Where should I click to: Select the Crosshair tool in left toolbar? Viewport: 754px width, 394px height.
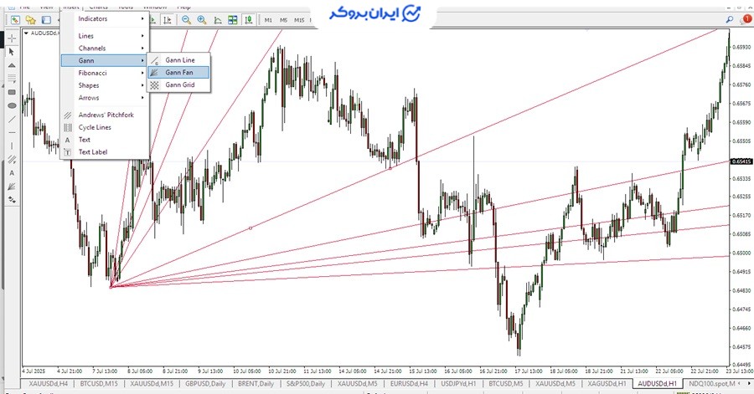[12, 38]
